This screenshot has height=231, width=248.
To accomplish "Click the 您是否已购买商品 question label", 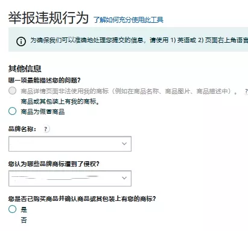I will [82, 199].
